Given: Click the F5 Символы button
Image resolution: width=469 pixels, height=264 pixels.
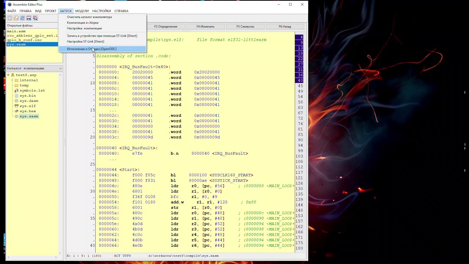Looking at the screenshot, I should (x=245, y=26).
